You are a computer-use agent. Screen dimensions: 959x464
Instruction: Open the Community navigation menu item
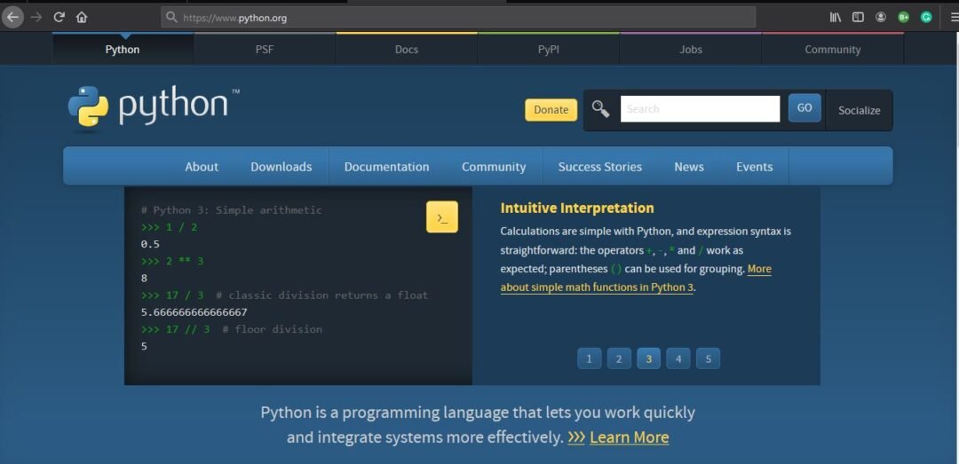click(494, 167)
